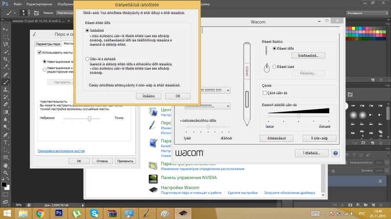Open the upper question-mark dropdown in Wacom window
This screenshot has height=219, width=391.
click(x=216, y=91)
